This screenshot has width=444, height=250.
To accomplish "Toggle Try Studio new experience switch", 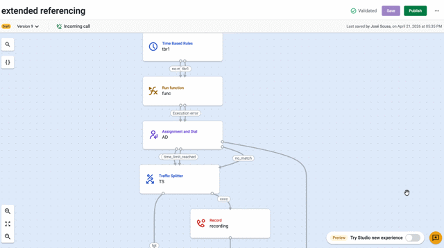I will [413, 237].
